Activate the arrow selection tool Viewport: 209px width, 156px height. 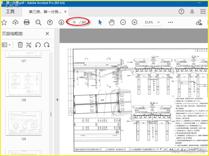[x=100, y=22]
